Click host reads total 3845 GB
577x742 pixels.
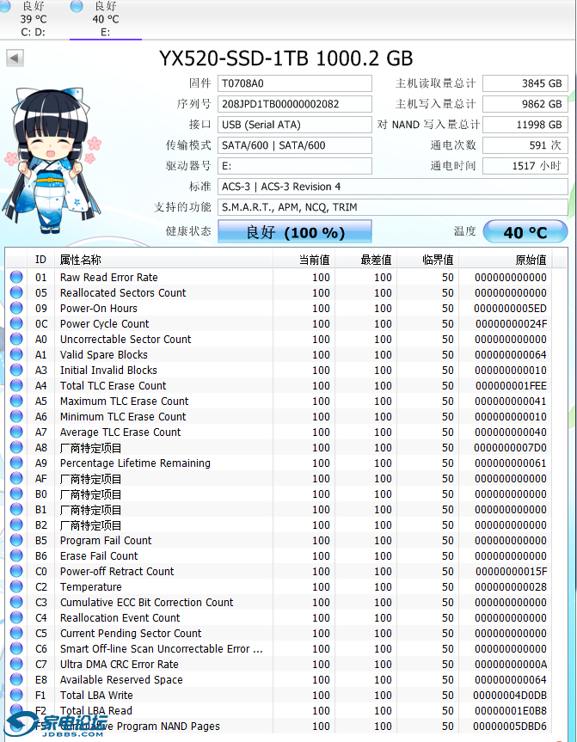(x=525, y=83)
